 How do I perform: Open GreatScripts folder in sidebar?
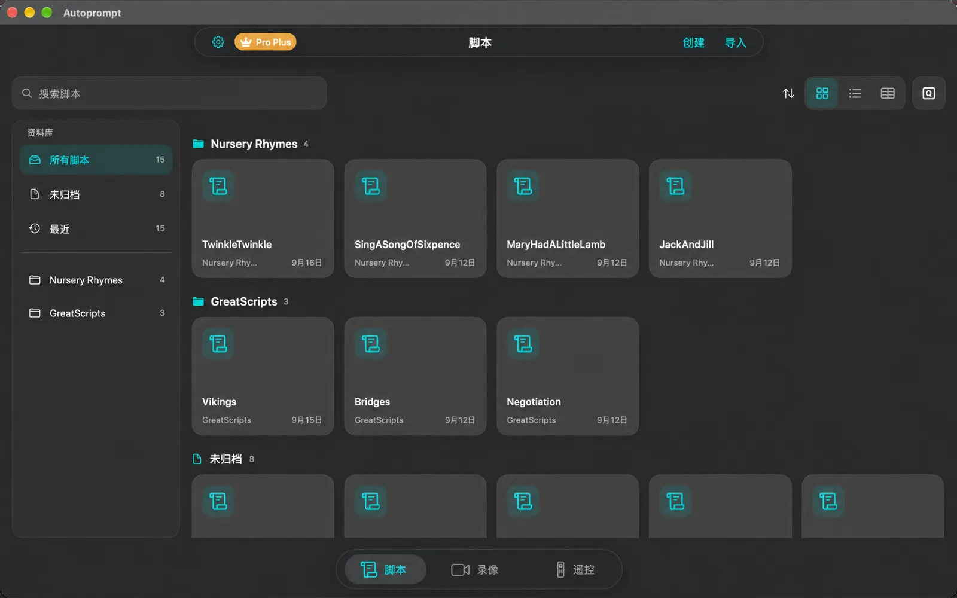tap(96, 313)
